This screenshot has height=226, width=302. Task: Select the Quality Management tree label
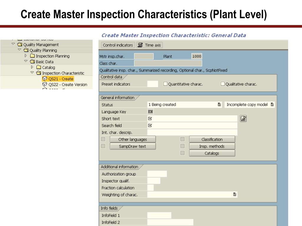click(41, 45)
